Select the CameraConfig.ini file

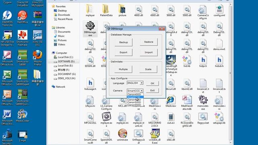coord(203,12)
